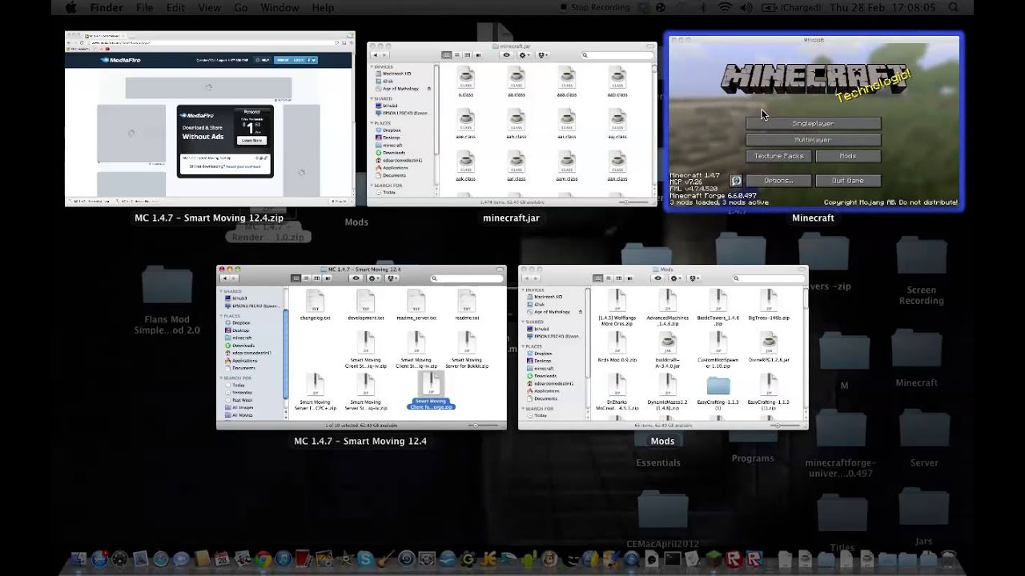The image size is (1025, 576).
Task: Open Skype from the Dock
Action: pos(365,560)
